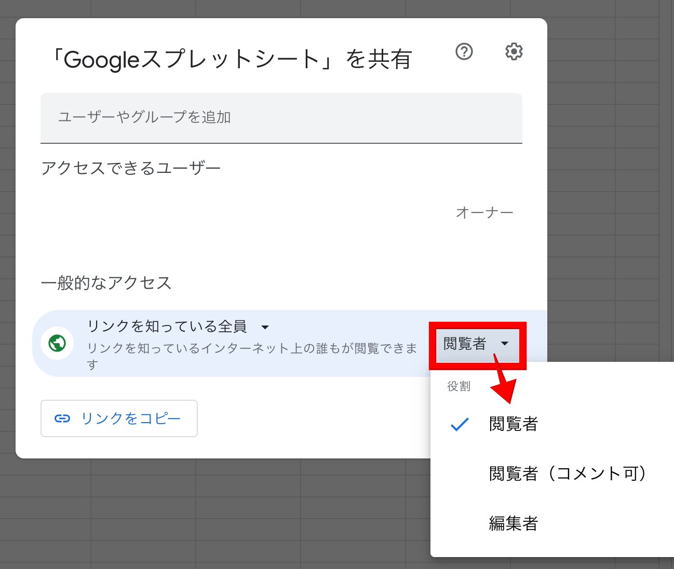Click the アクセスできるユーザー heading
Screen dimensions: 674x569
coord(131,168)
